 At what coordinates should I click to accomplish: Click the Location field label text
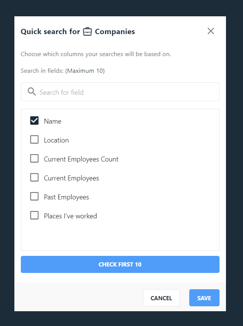click(x=56, y=140)
